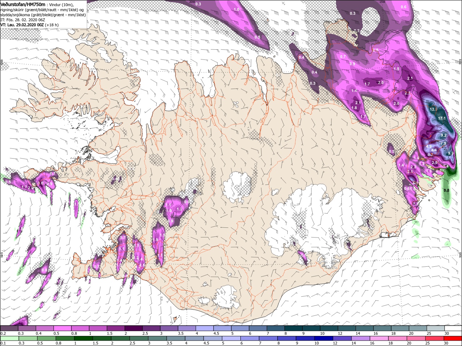Select snow legend swatch for 0.2–0.3 mm
462x346 pixels.
(9, 329)
